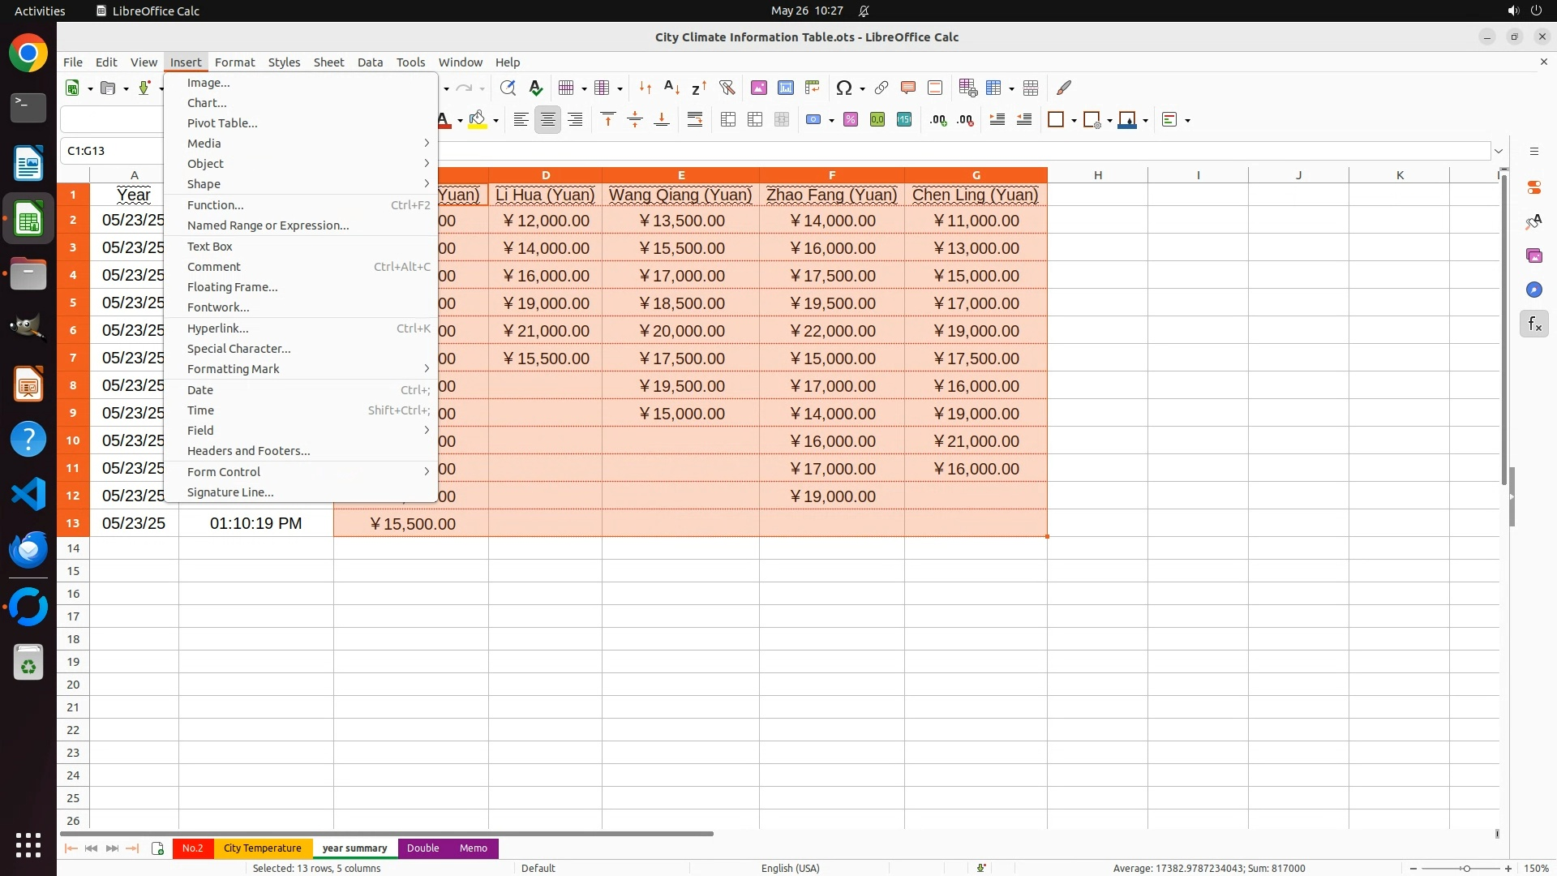Click Headers and Footers entry
The height and width of the screenshot is (876, 1557).
tap(248, 451)
